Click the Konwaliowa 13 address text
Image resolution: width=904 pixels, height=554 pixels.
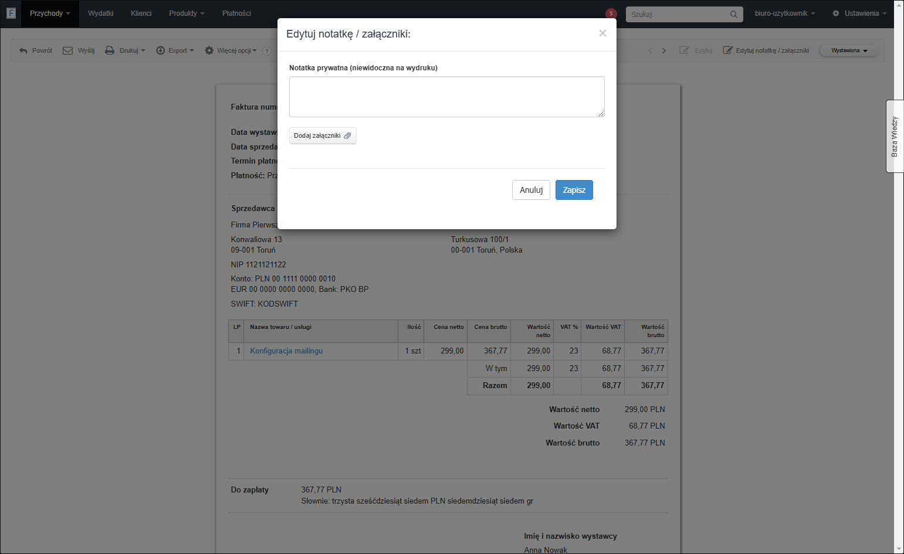(256, 239)
